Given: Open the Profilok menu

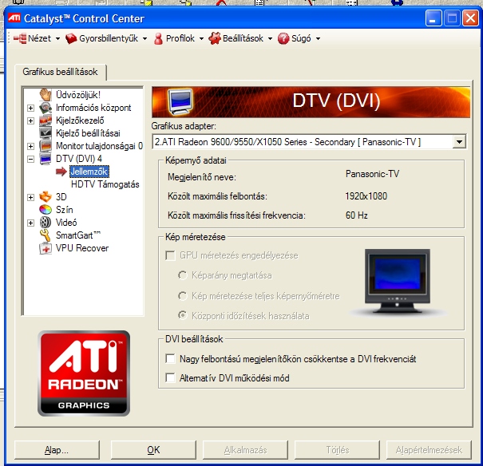Looking at the screenshot, I should (179, 38).
